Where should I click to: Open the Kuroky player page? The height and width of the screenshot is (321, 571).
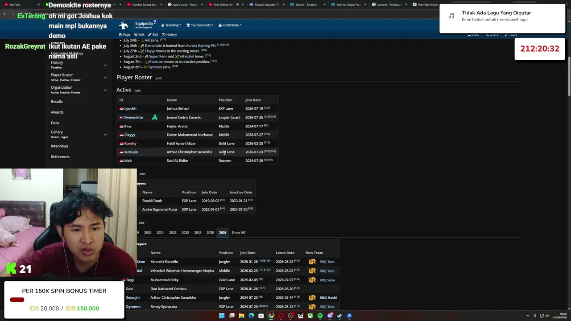[130, 144]
